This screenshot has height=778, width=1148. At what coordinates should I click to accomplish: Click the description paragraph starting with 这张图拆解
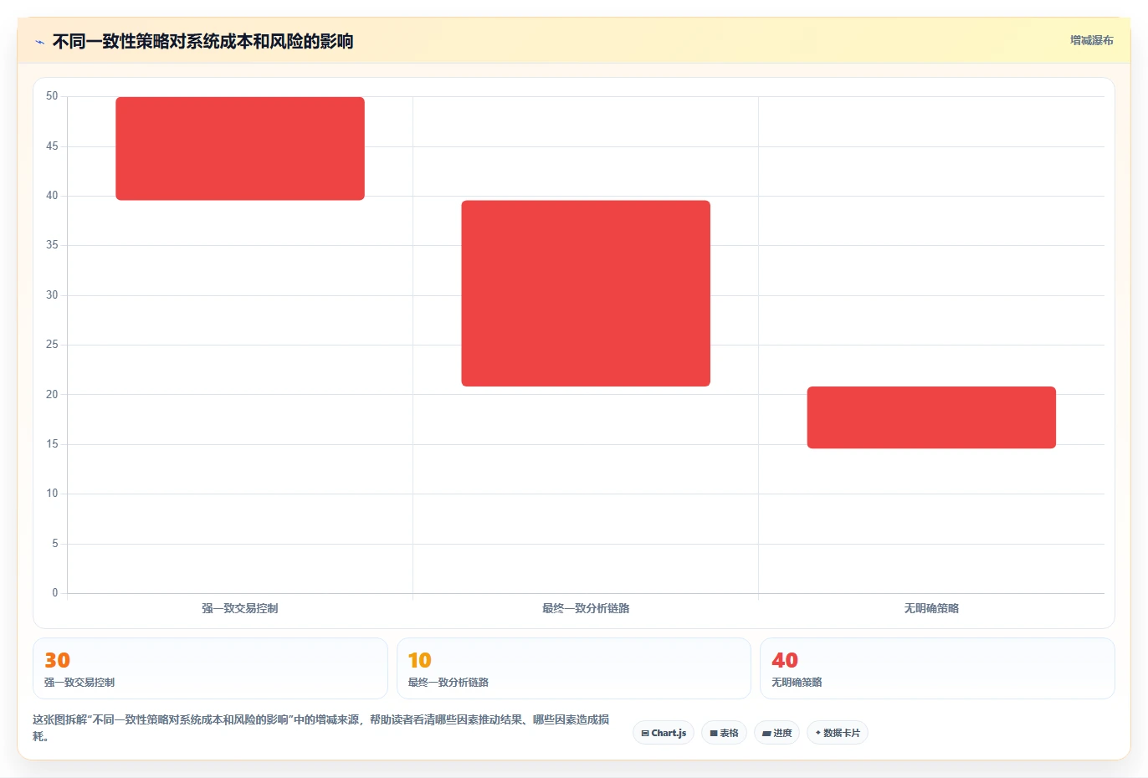coord(320,728)
